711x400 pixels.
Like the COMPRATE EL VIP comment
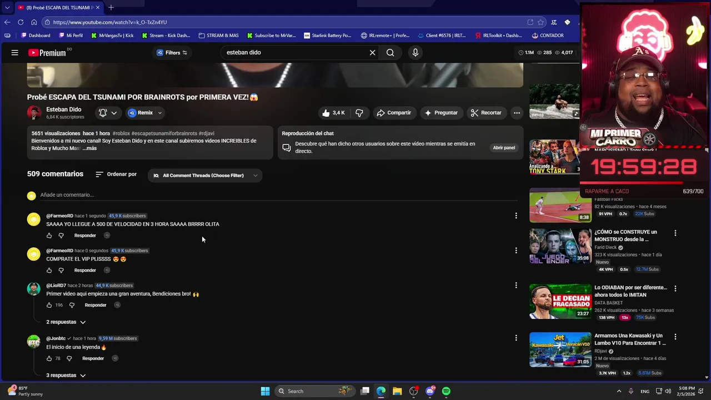[x=49, y=271]
